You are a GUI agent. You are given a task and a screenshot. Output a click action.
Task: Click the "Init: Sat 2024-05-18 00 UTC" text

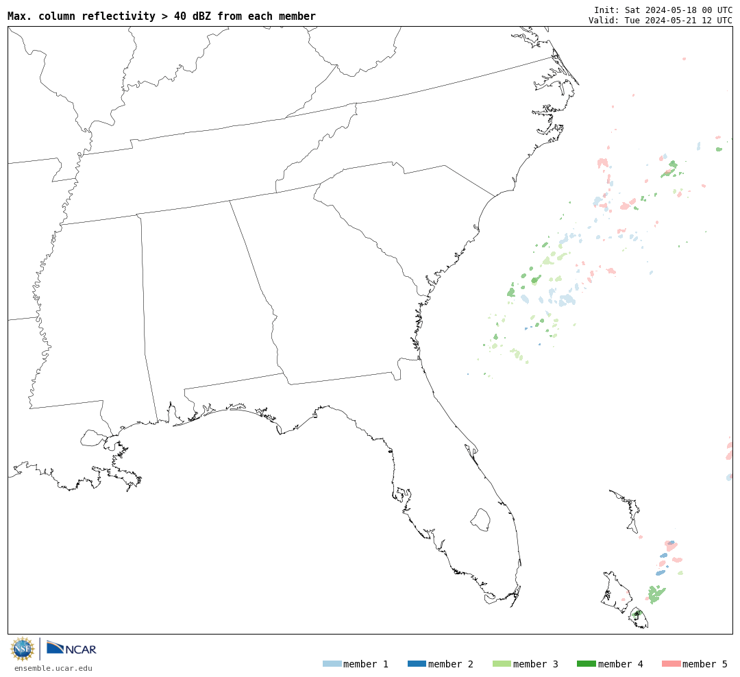tap(663, 10)
